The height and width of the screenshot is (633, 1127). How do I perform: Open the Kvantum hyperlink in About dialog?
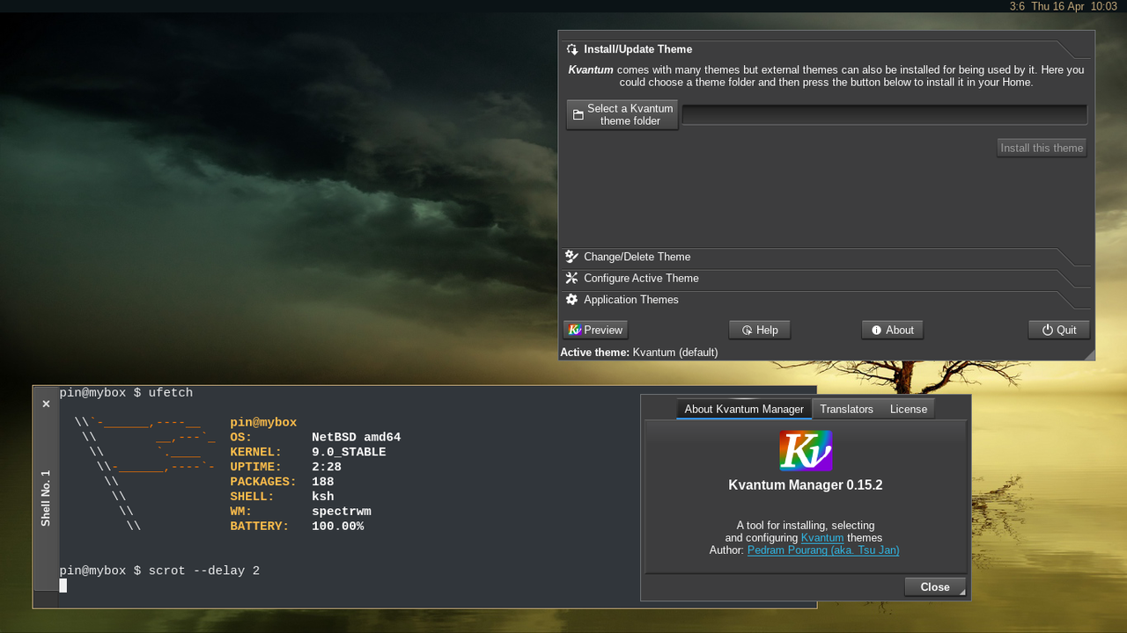pos(822,538)
